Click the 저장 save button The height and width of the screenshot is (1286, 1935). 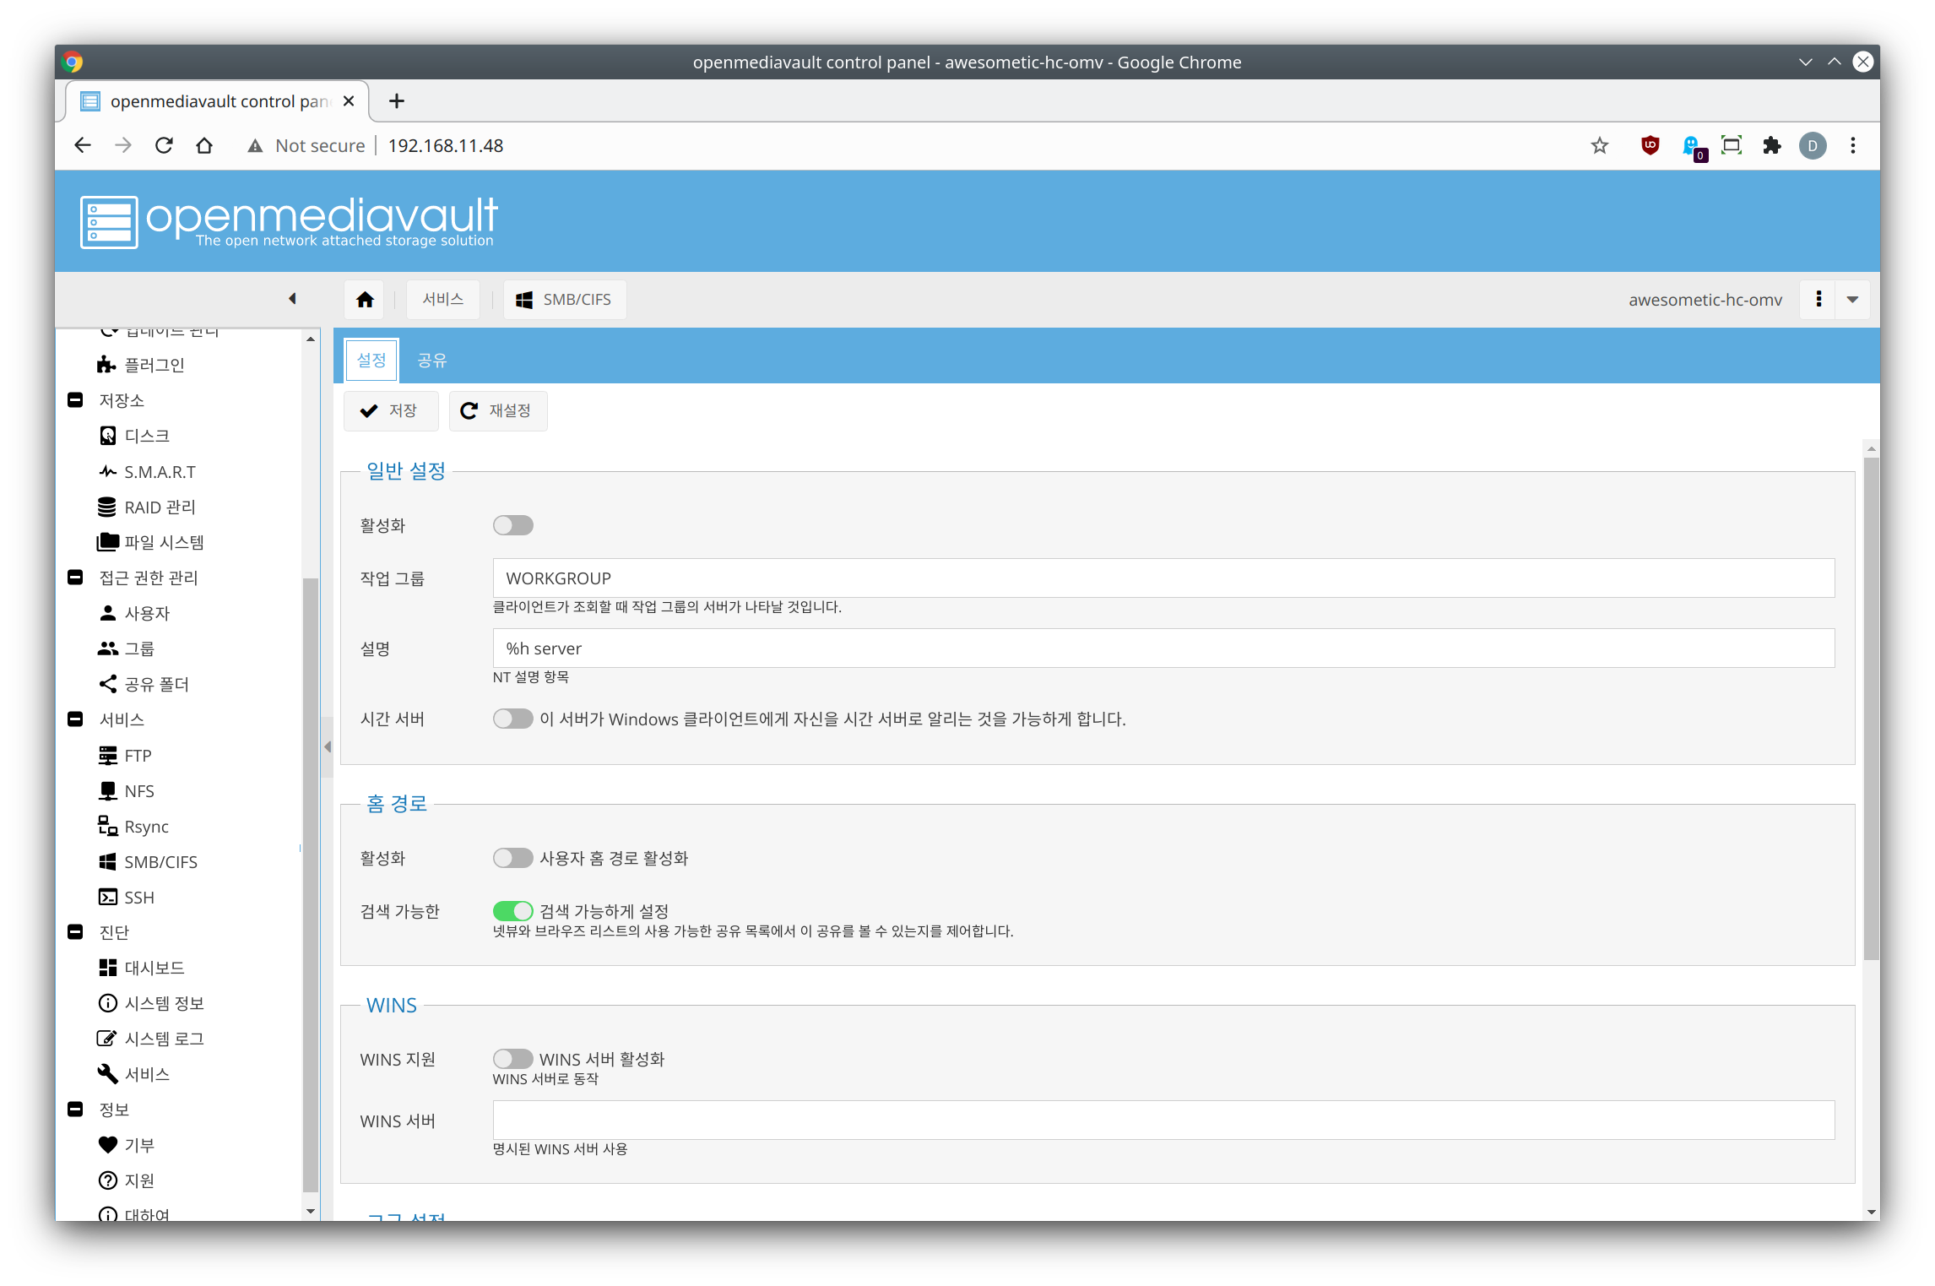click(x=390, y=410)
